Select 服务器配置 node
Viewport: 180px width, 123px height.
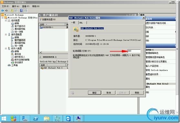[16, 35]
